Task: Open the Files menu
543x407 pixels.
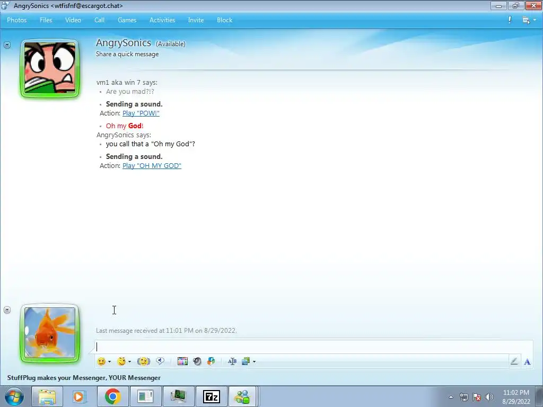Action: point(46,20)
